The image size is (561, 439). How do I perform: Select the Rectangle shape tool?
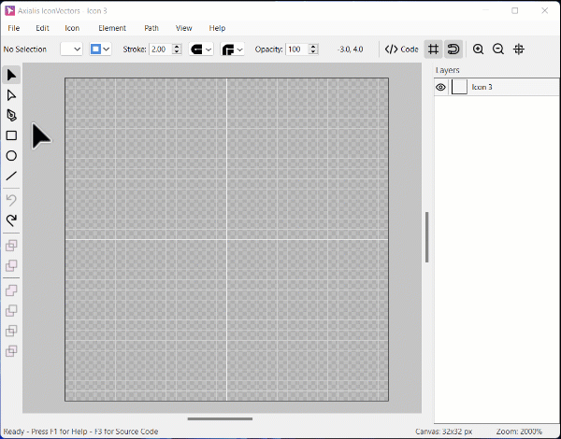[x=11, y=136]
